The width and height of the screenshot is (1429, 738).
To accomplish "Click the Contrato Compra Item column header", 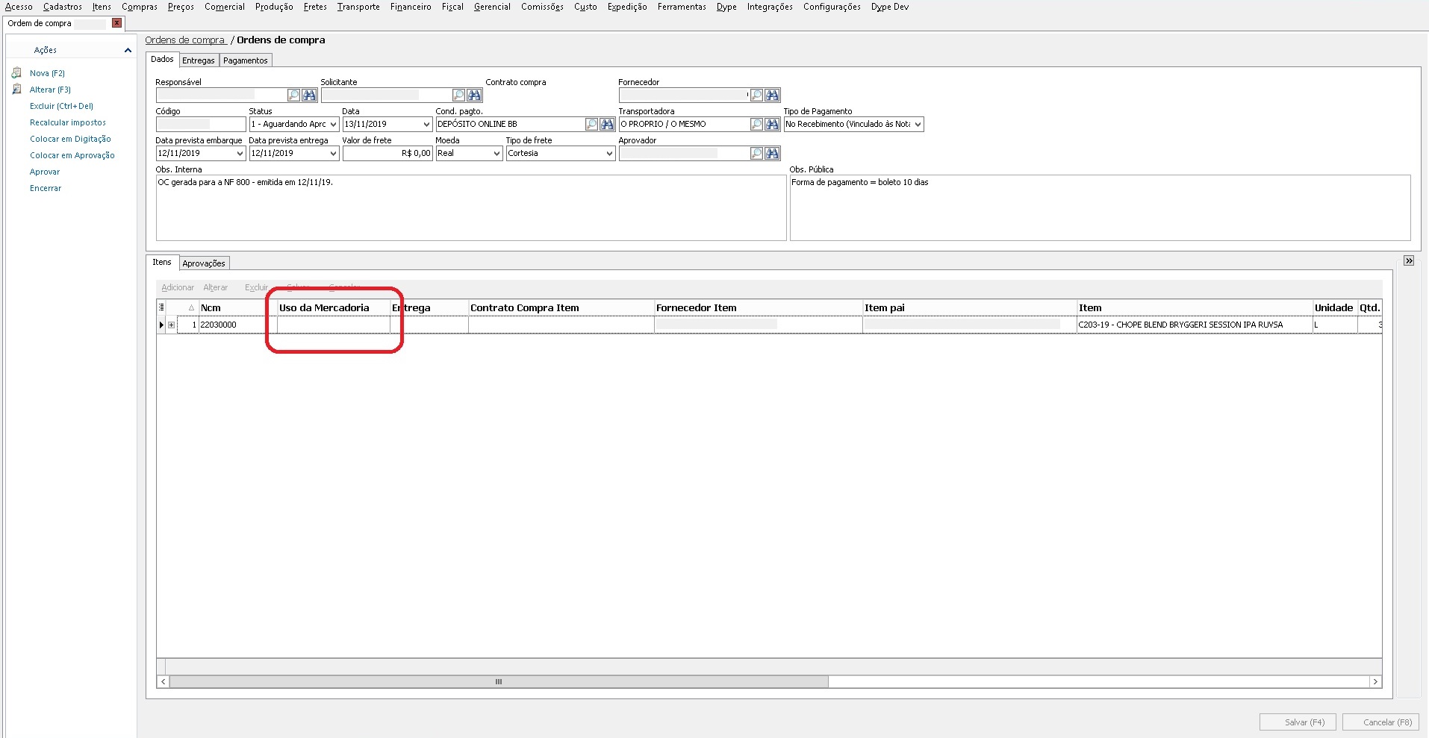I will tap(561, 308).
